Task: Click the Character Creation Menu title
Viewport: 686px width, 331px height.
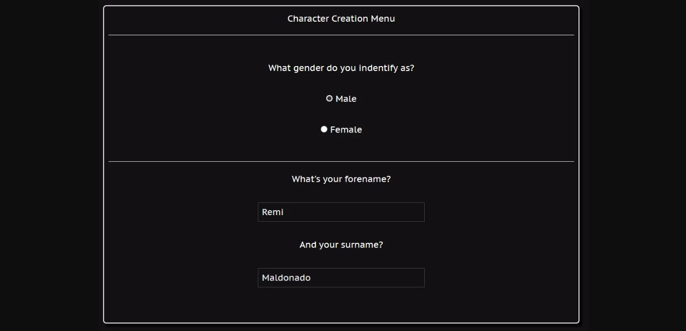Action: (x=341, y=18)
